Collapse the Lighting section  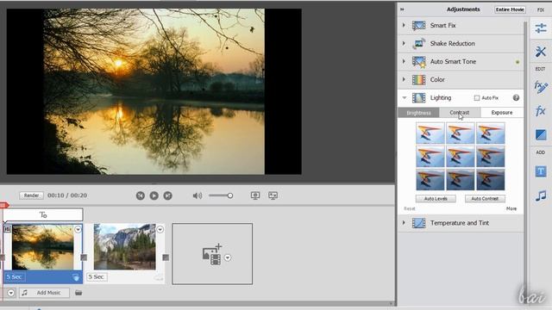405,97
